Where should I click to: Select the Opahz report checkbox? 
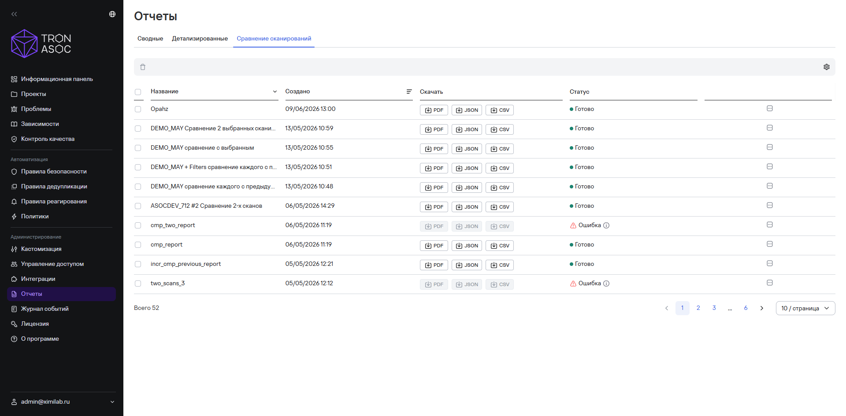click(138, 109)
